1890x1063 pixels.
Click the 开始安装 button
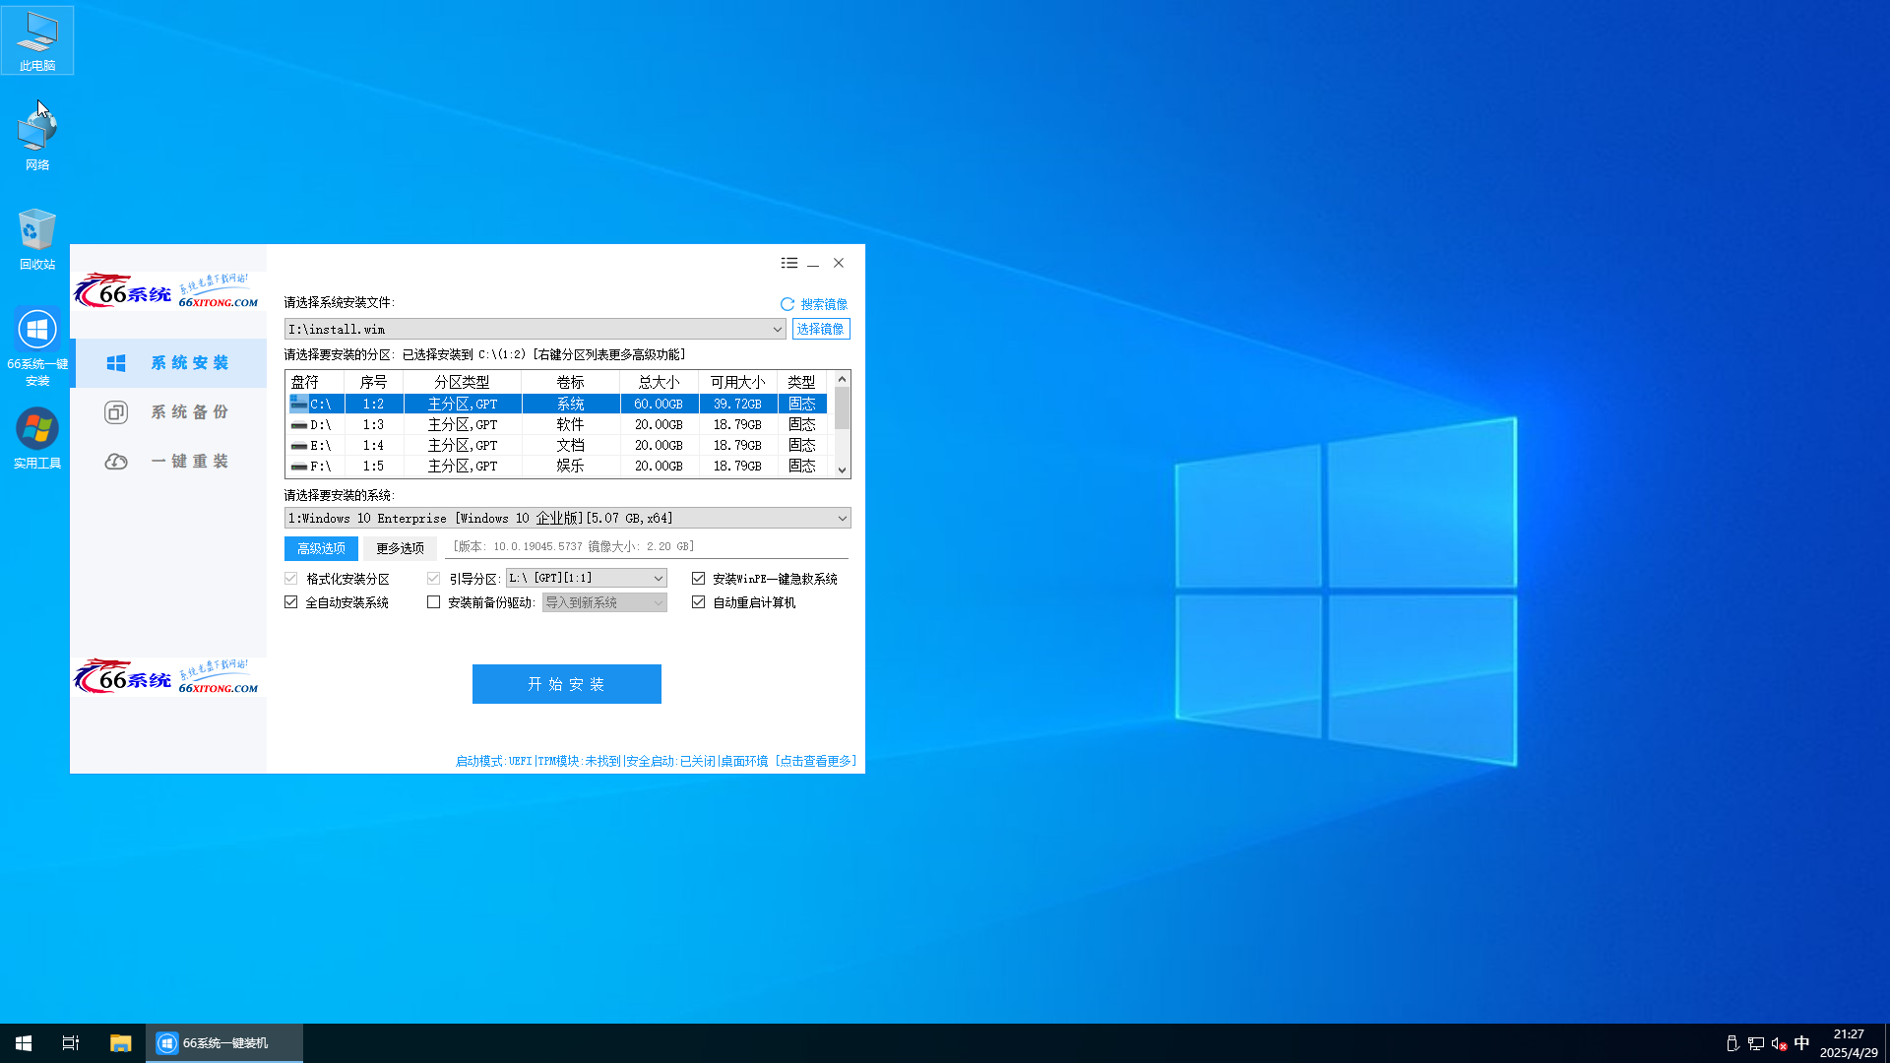[x=567, y=684]
